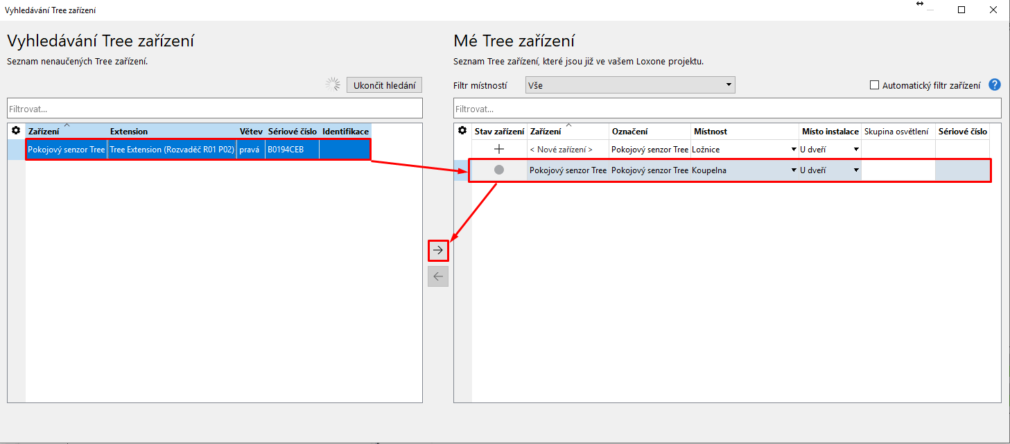Click the right arrow to pair the device

coord(437,249)
